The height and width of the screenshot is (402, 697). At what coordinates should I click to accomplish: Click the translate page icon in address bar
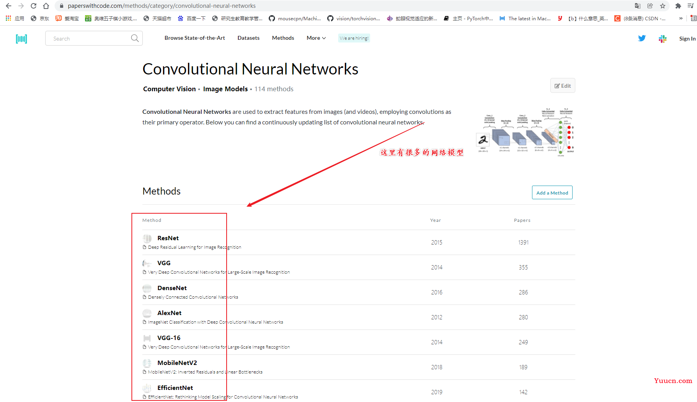tap(638, 6)
